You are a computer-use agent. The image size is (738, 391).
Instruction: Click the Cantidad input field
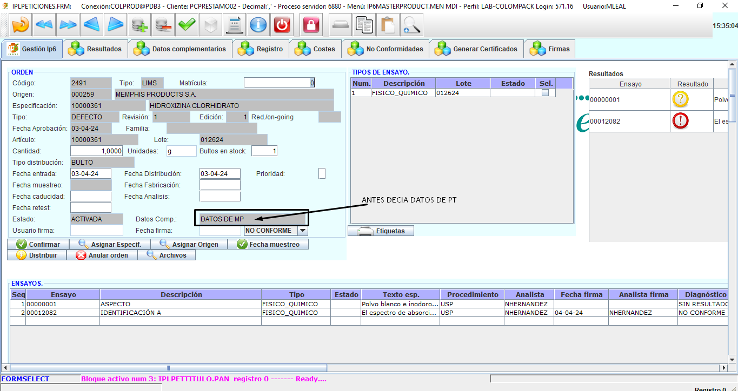click(97, 151)
